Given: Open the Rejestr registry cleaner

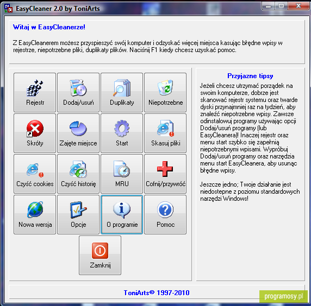Looking at the screenshot, I should pyautogui.click(x=35, y=92).
